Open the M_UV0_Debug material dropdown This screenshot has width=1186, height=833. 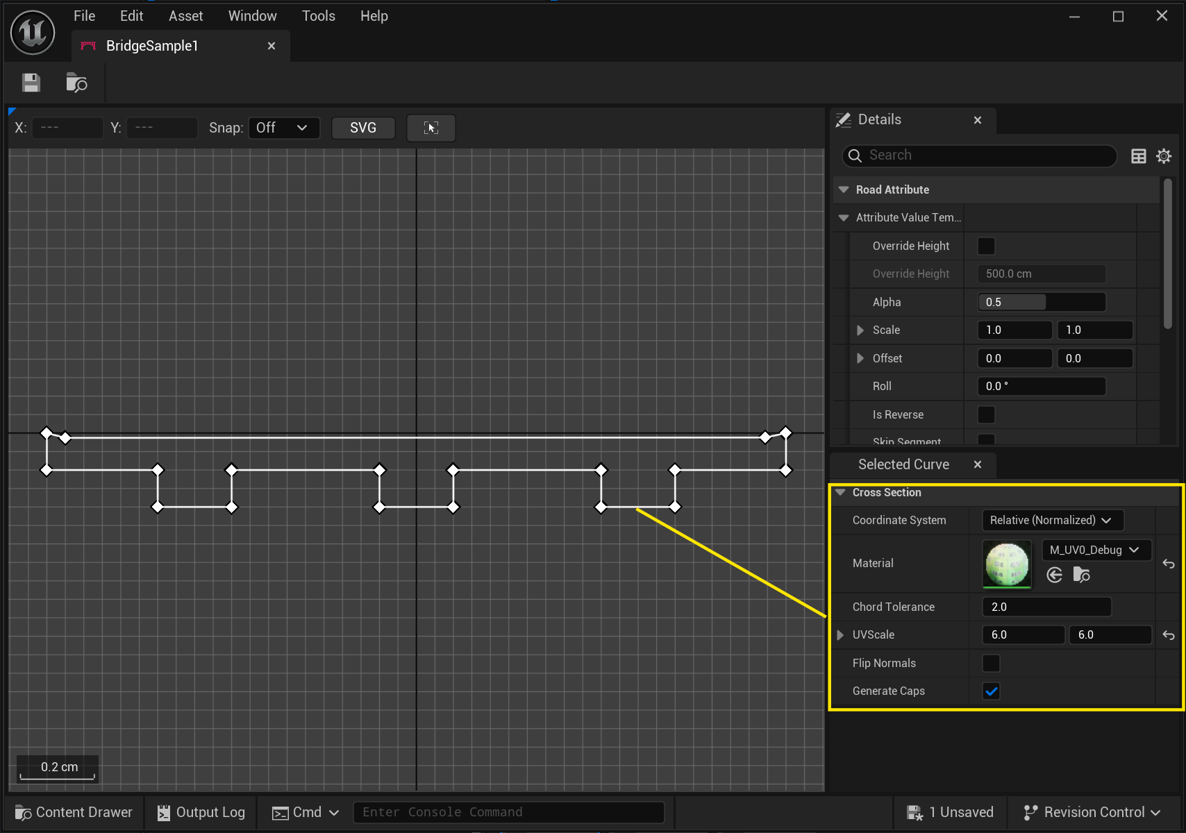click(1096, 550)
